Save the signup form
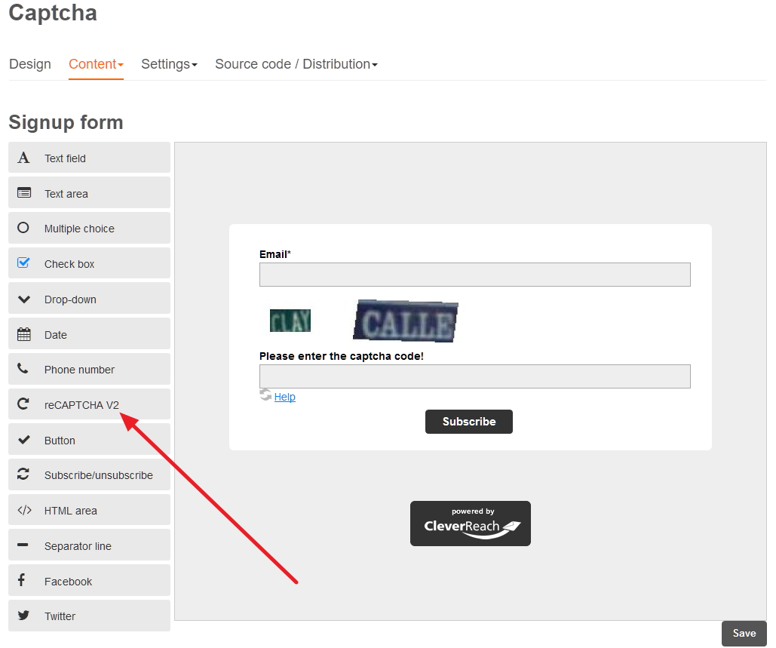This screenshot has width=776, height=648. (x=744, y=634)
